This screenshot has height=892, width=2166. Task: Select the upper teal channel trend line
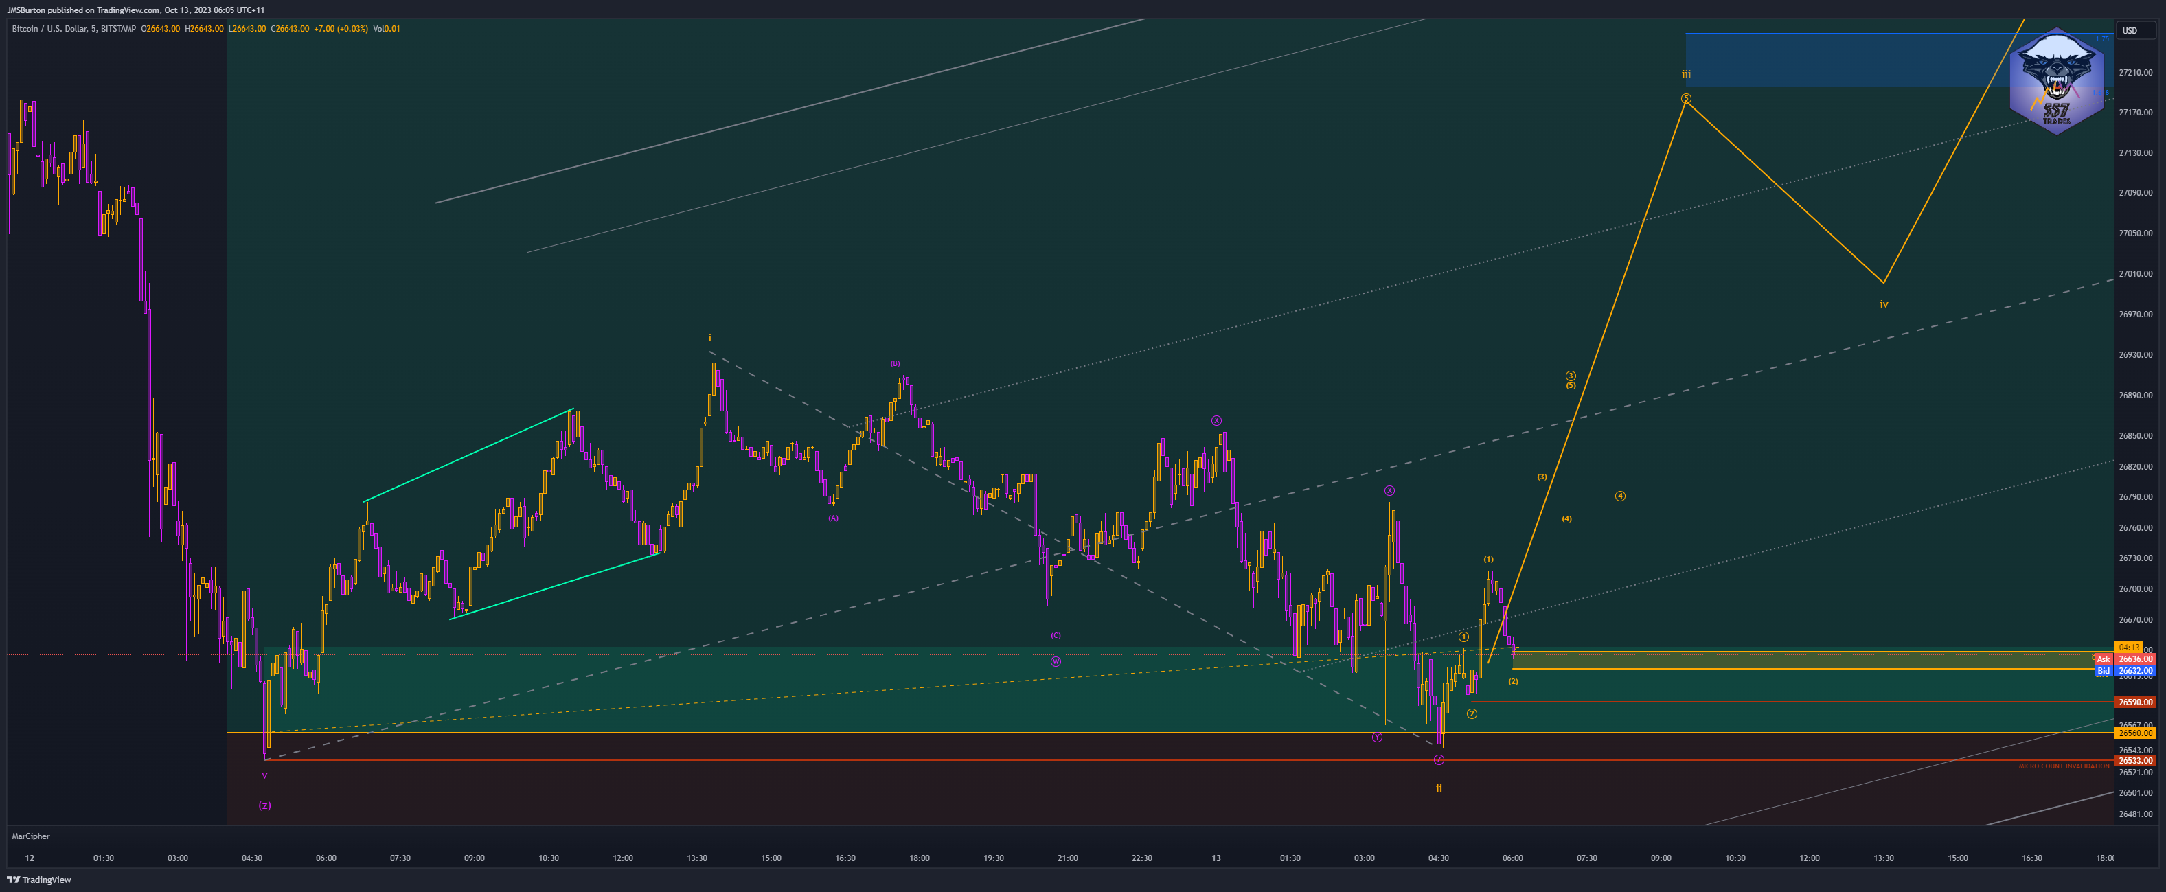pos(468,456)
